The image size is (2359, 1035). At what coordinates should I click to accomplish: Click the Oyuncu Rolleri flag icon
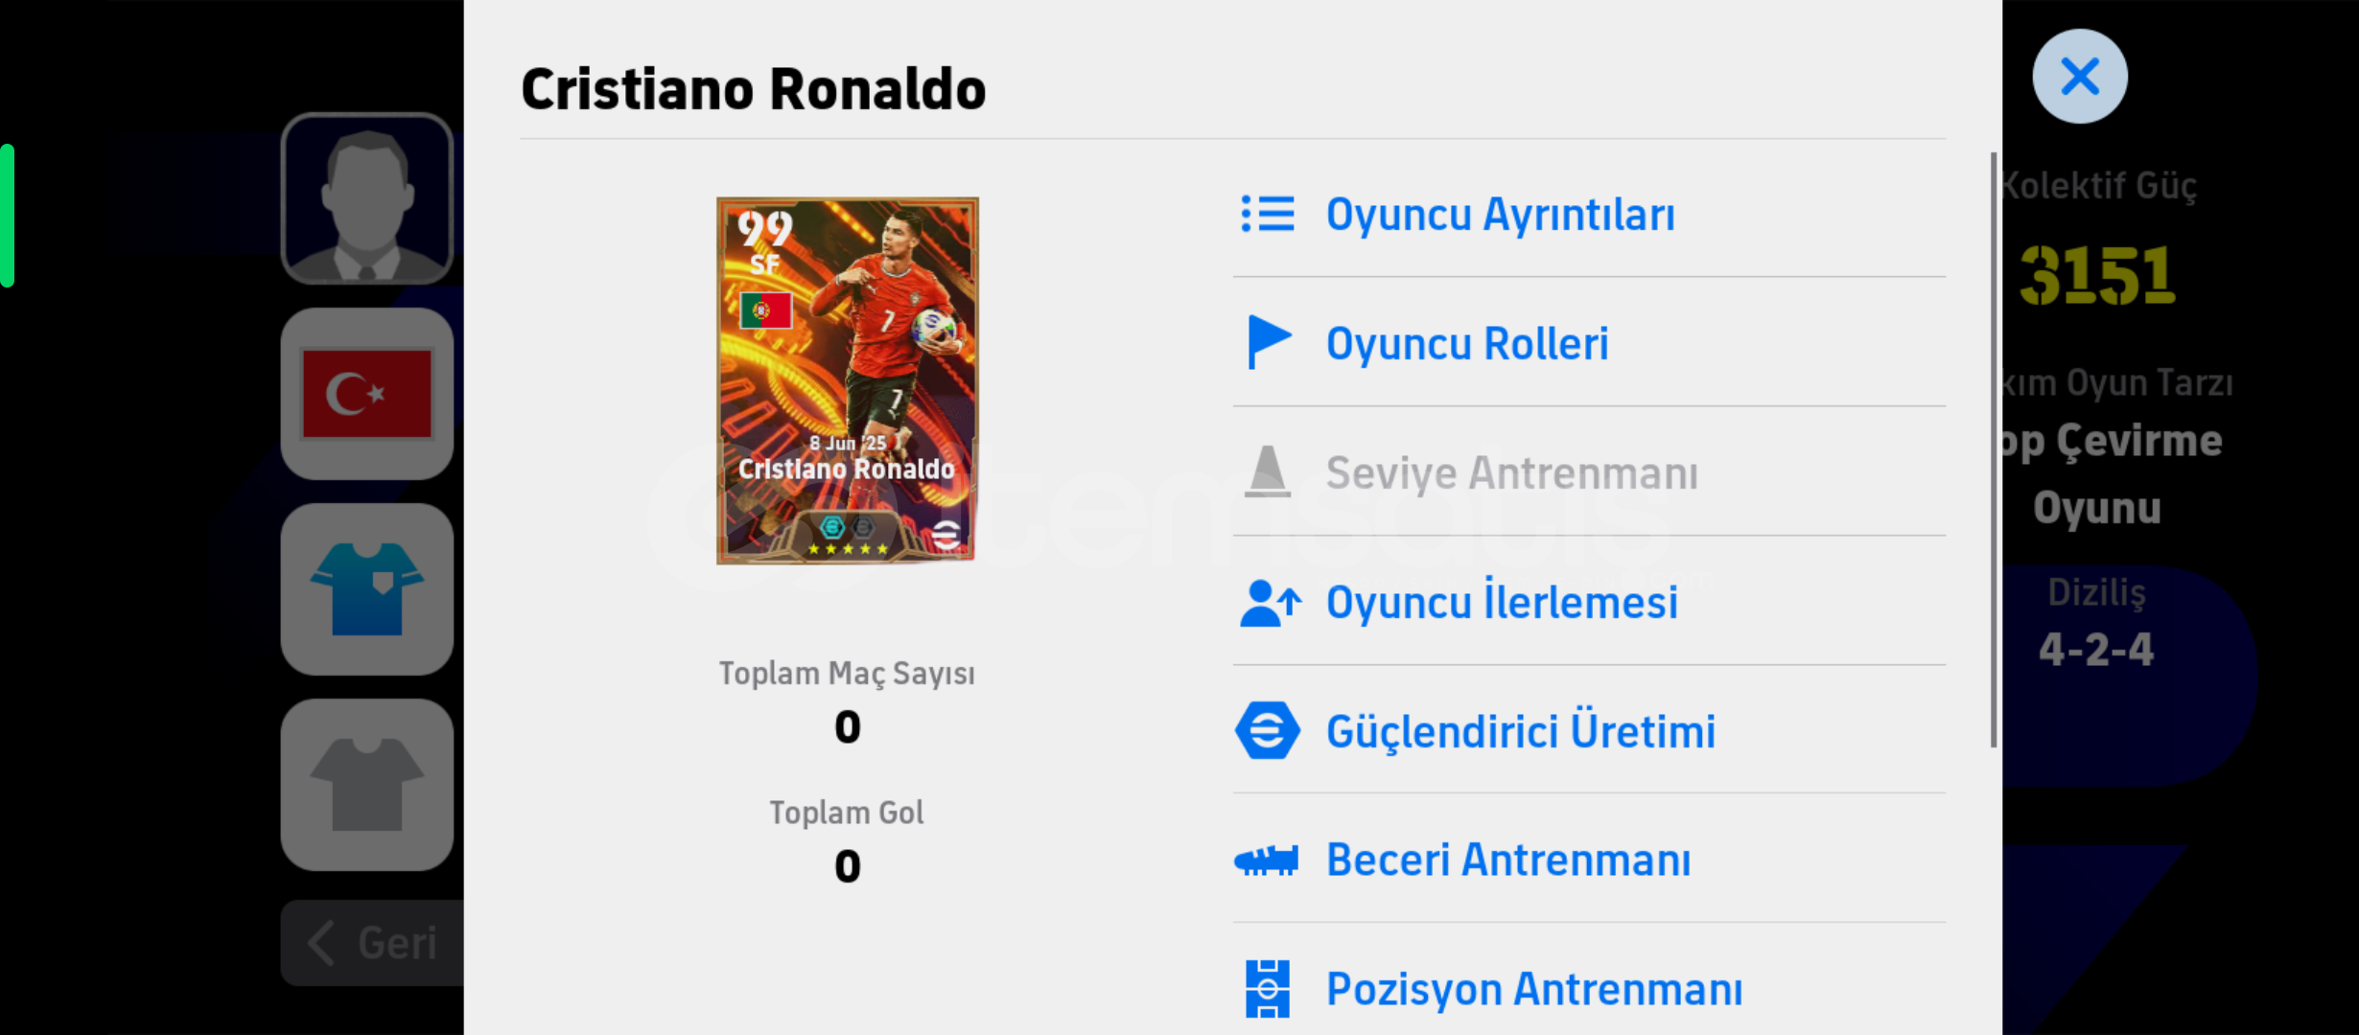tap(1269, 342)
